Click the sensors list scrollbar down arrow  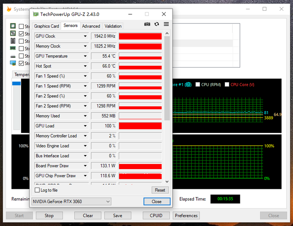pos(167,182)
